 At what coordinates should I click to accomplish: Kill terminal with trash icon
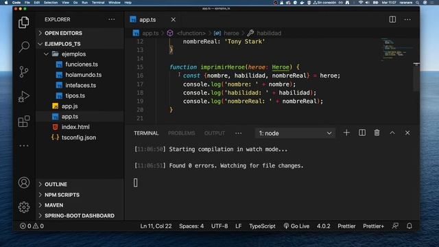click(377, 132)
